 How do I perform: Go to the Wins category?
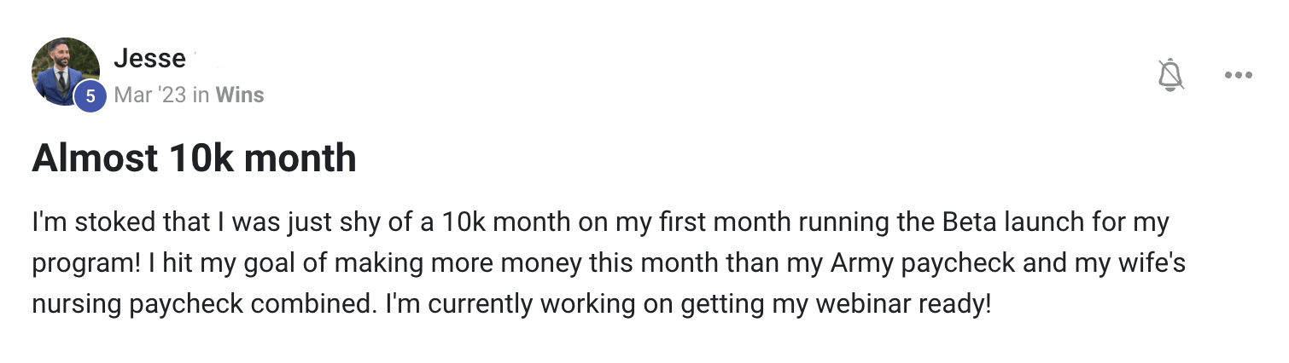pos(240,95)
